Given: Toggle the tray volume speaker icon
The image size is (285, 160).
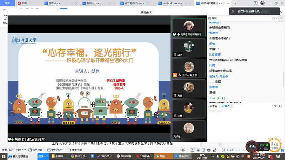Looking at the screenshot, I should tap(238, 156).
